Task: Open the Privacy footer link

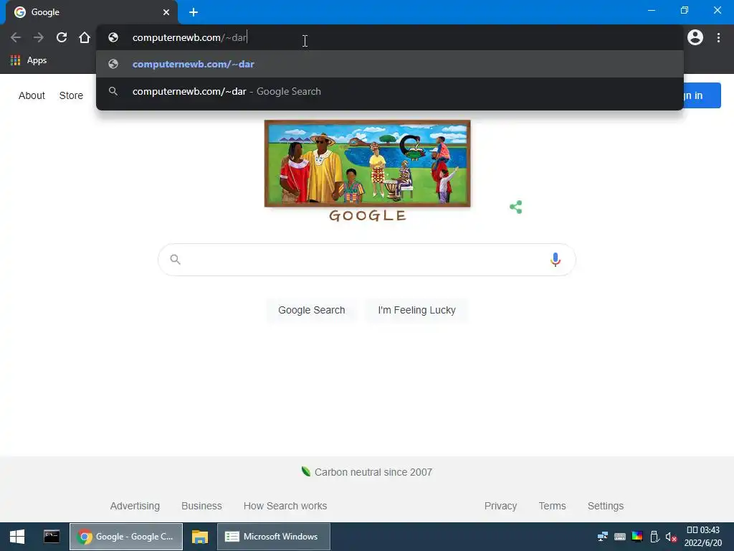Action: (x=500, y=506)
